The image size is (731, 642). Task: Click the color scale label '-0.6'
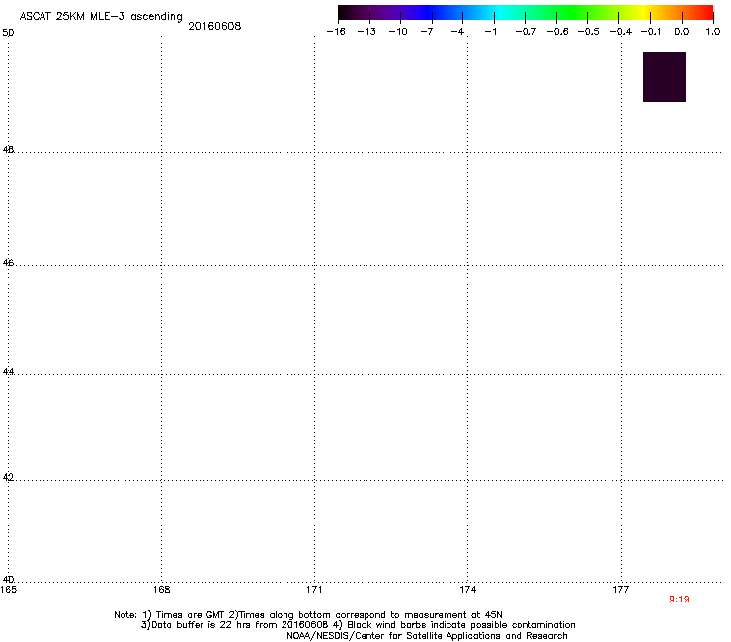tap(557, 32)
